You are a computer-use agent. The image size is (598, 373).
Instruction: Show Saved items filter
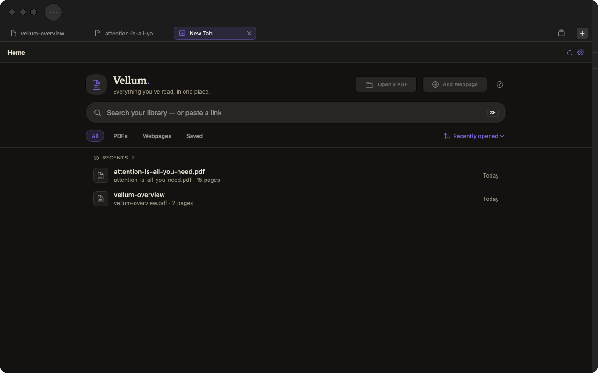[x=194, y=136]
